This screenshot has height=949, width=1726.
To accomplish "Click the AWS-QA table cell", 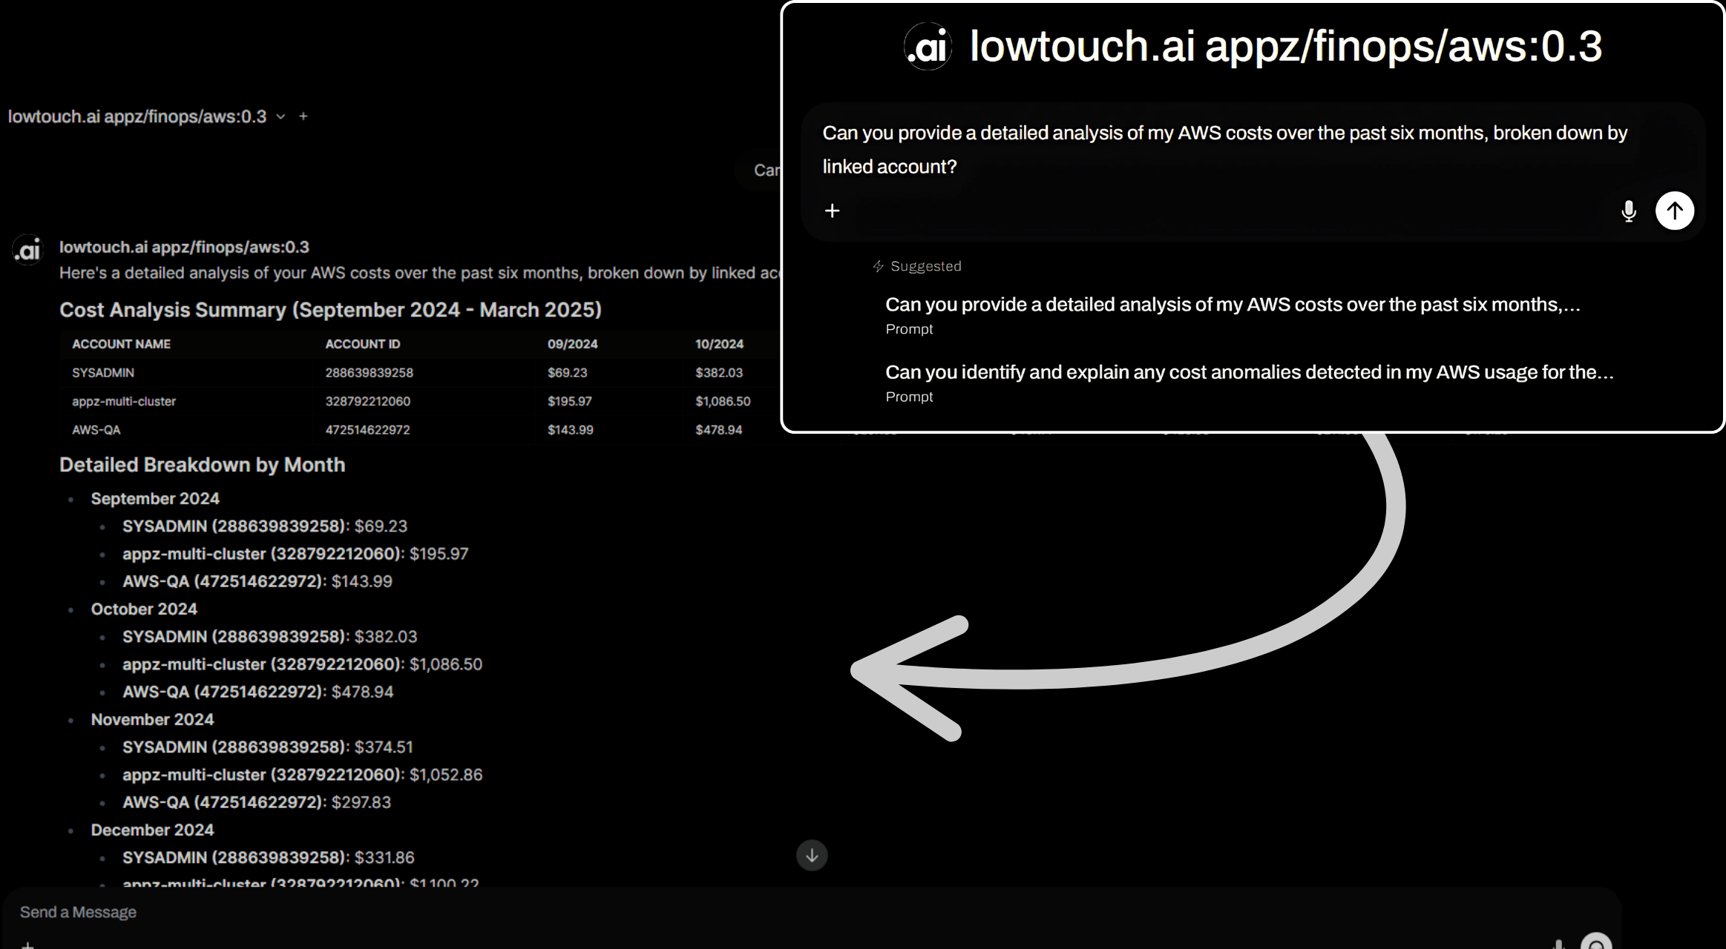I will pyautogui.click(x=96, y=430).
